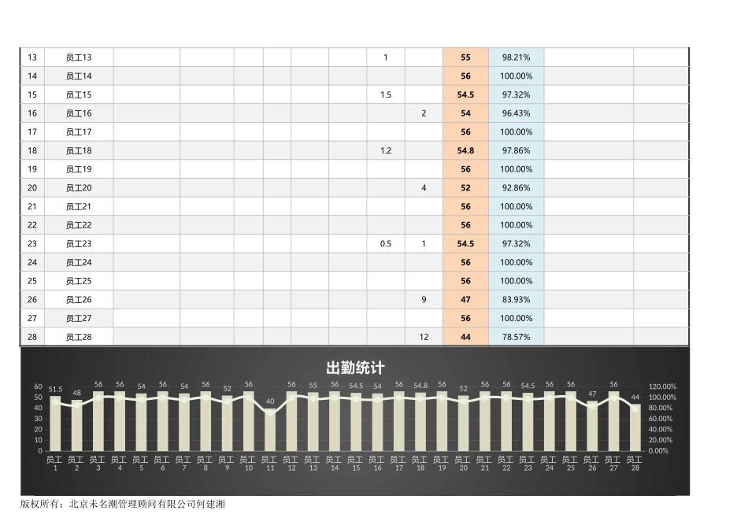Select the 员工11 chart bar labeled 40

pos(270,430)
